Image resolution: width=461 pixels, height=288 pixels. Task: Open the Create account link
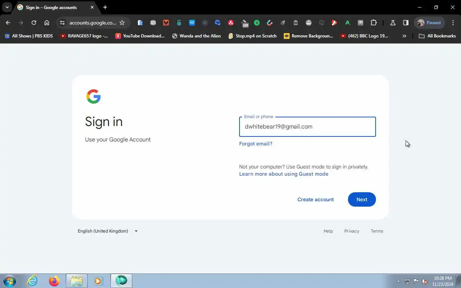pyautogui.click(x=315, y=199)
